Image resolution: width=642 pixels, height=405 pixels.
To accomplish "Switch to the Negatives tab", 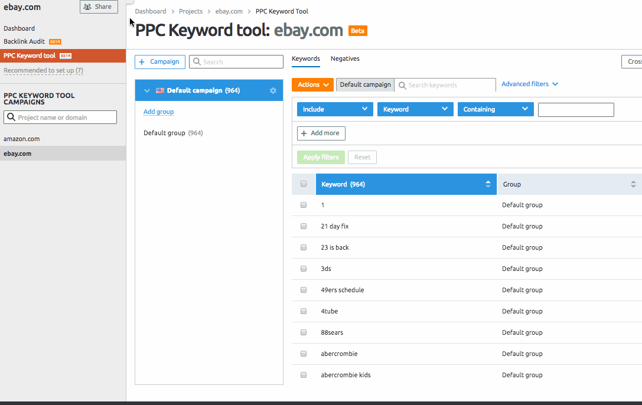I will tap(345, 59).
